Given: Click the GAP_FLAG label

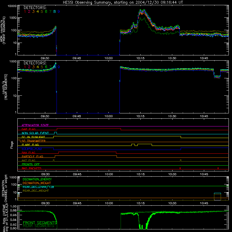Looking at the screenshot, I should 28,129.
